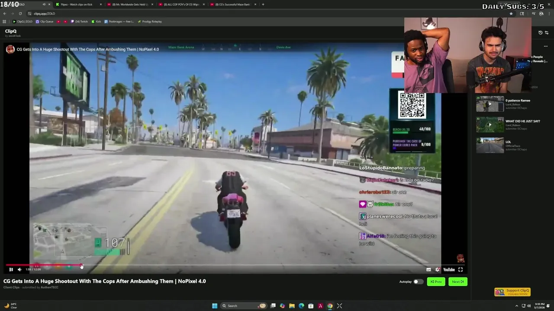Go to previous clip with Prev button

pyautogui.click(x=436, y=282)
